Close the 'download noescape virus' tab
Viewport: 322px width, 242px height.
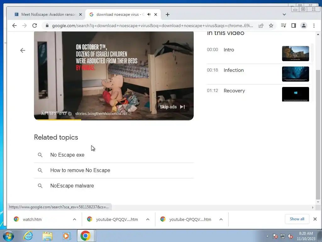[x=156, y=14]
